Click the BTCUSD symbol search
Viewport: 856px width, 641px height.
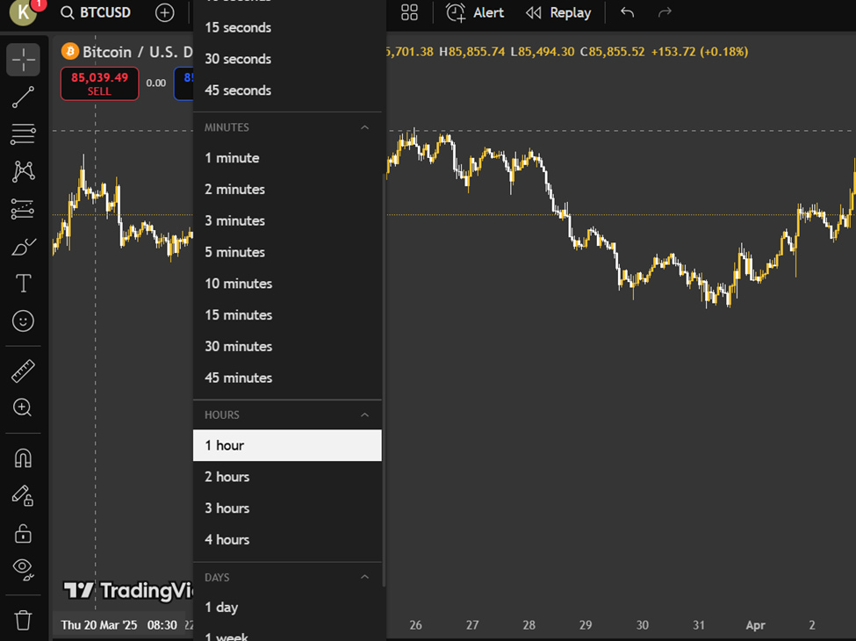pyautogui.click(x=96, y=12)
